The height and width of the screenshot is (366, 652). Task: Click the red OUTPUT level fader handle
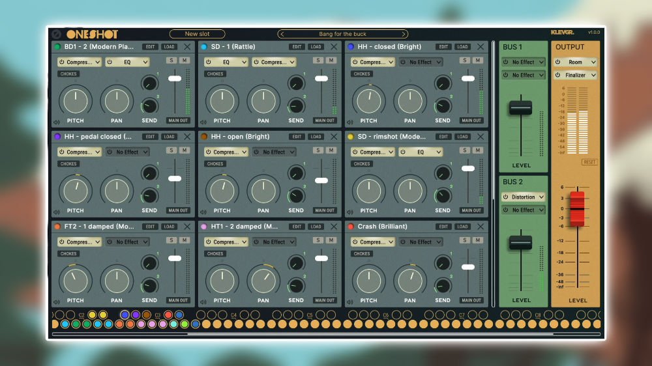point(577,208)
